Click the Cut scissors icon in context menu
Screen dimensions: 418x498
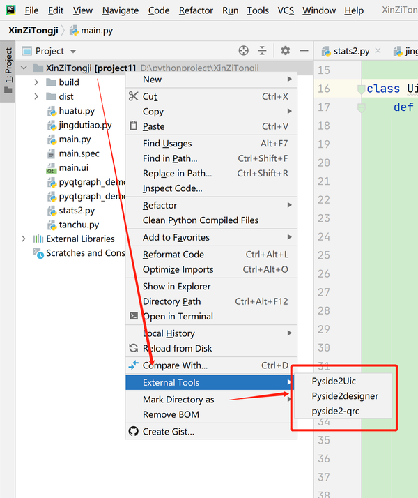click(134, 96)
